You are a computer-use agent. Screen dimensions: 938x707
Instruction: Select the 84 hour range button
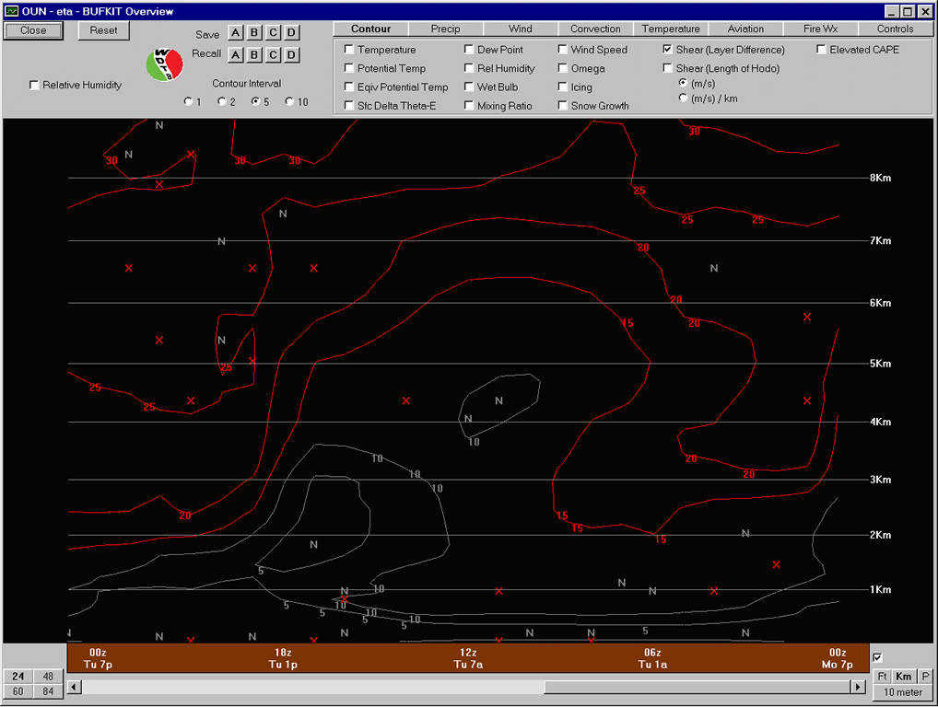pos(48,691)
